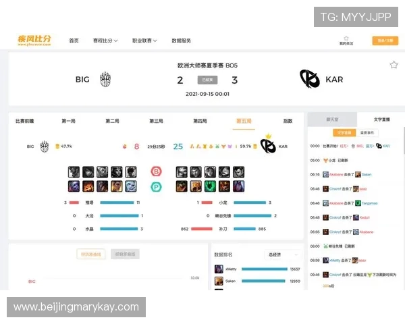Screen dimensions: 405x324
Task: Click the blue 小龙 bar showing 3
Action: pos(250,202)
